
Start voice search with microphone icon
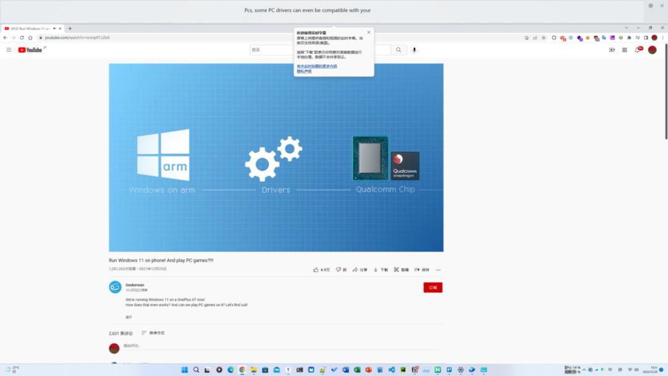coord(414,49)
